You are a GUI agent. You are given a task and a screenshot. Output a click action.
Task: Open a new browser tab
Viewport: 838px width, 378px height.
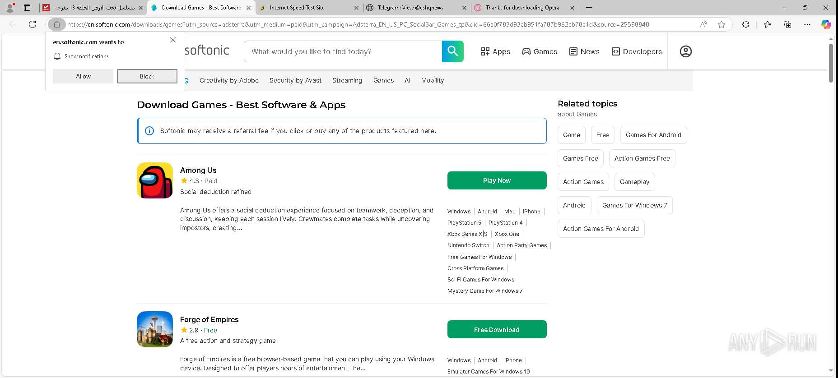pyautogui.click(x=589, y=8)
